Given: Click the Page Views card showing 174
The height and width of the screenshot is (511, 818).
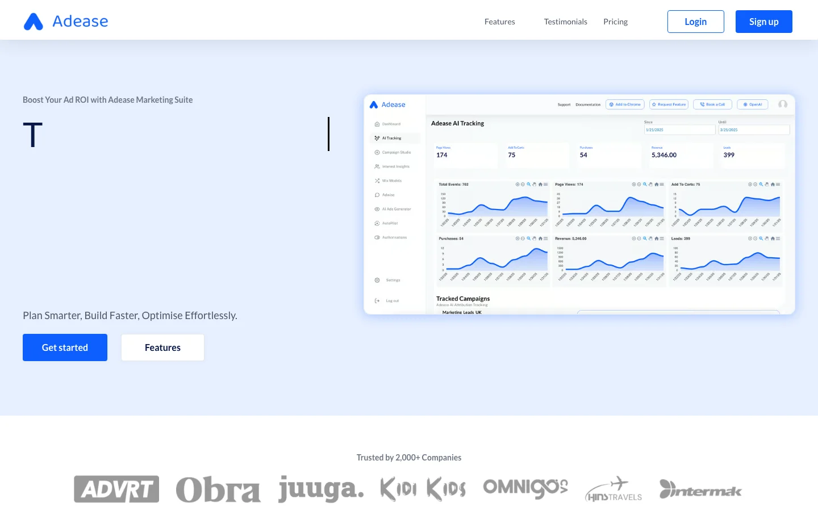Looking at the screenshot, I should click(465, 156).
